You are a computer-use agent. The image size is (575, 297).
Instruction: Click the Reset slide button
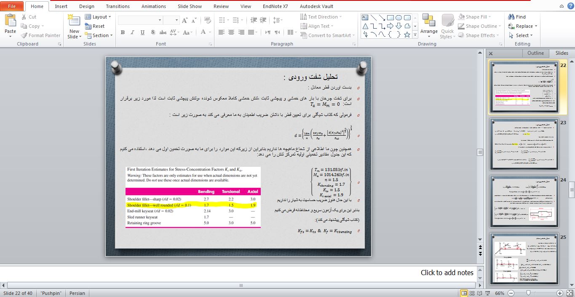(95, 26)
